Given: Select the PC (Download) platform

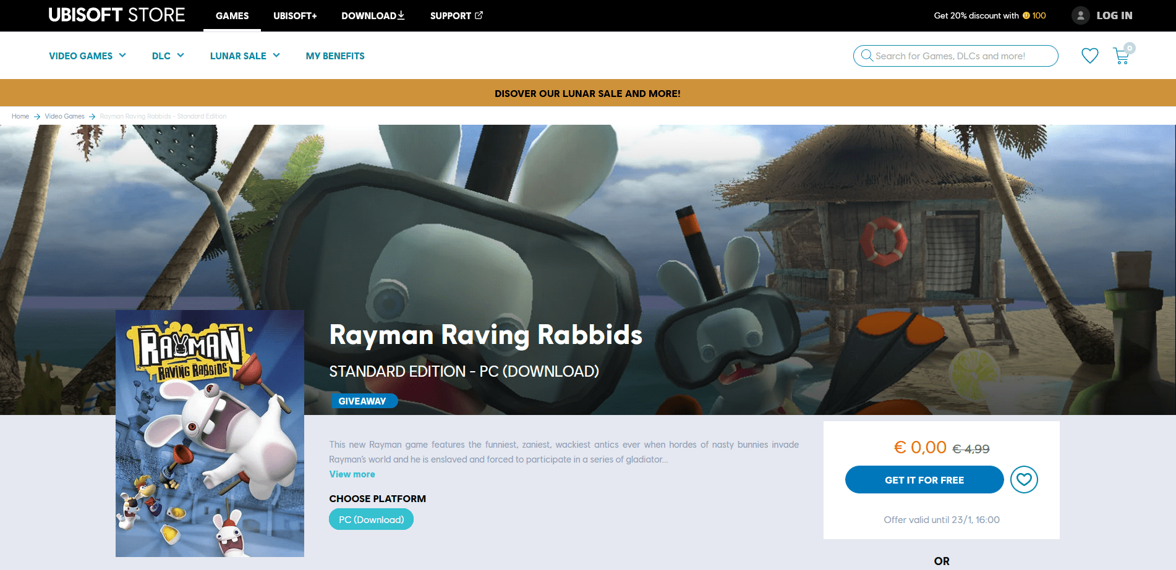Looking at the screenshot, I should (x=372, y=519).
